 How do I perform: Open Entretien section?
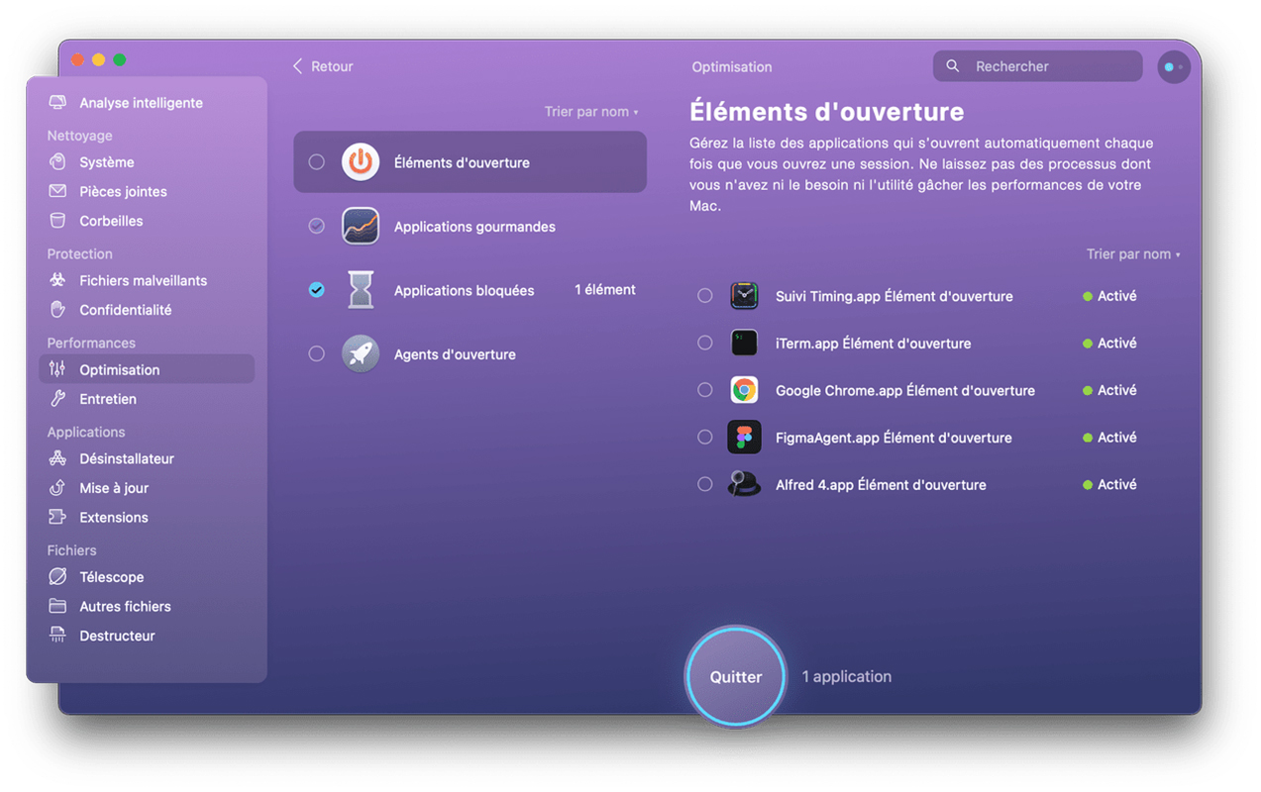click(x=147, y=399)
